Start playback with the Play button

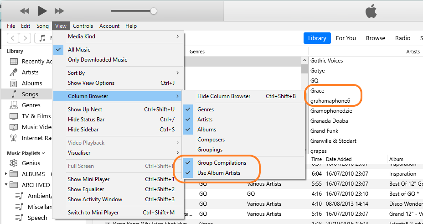42,11
